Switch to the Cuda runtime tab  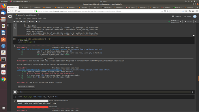pyautogui.click(x=95, y=8)
